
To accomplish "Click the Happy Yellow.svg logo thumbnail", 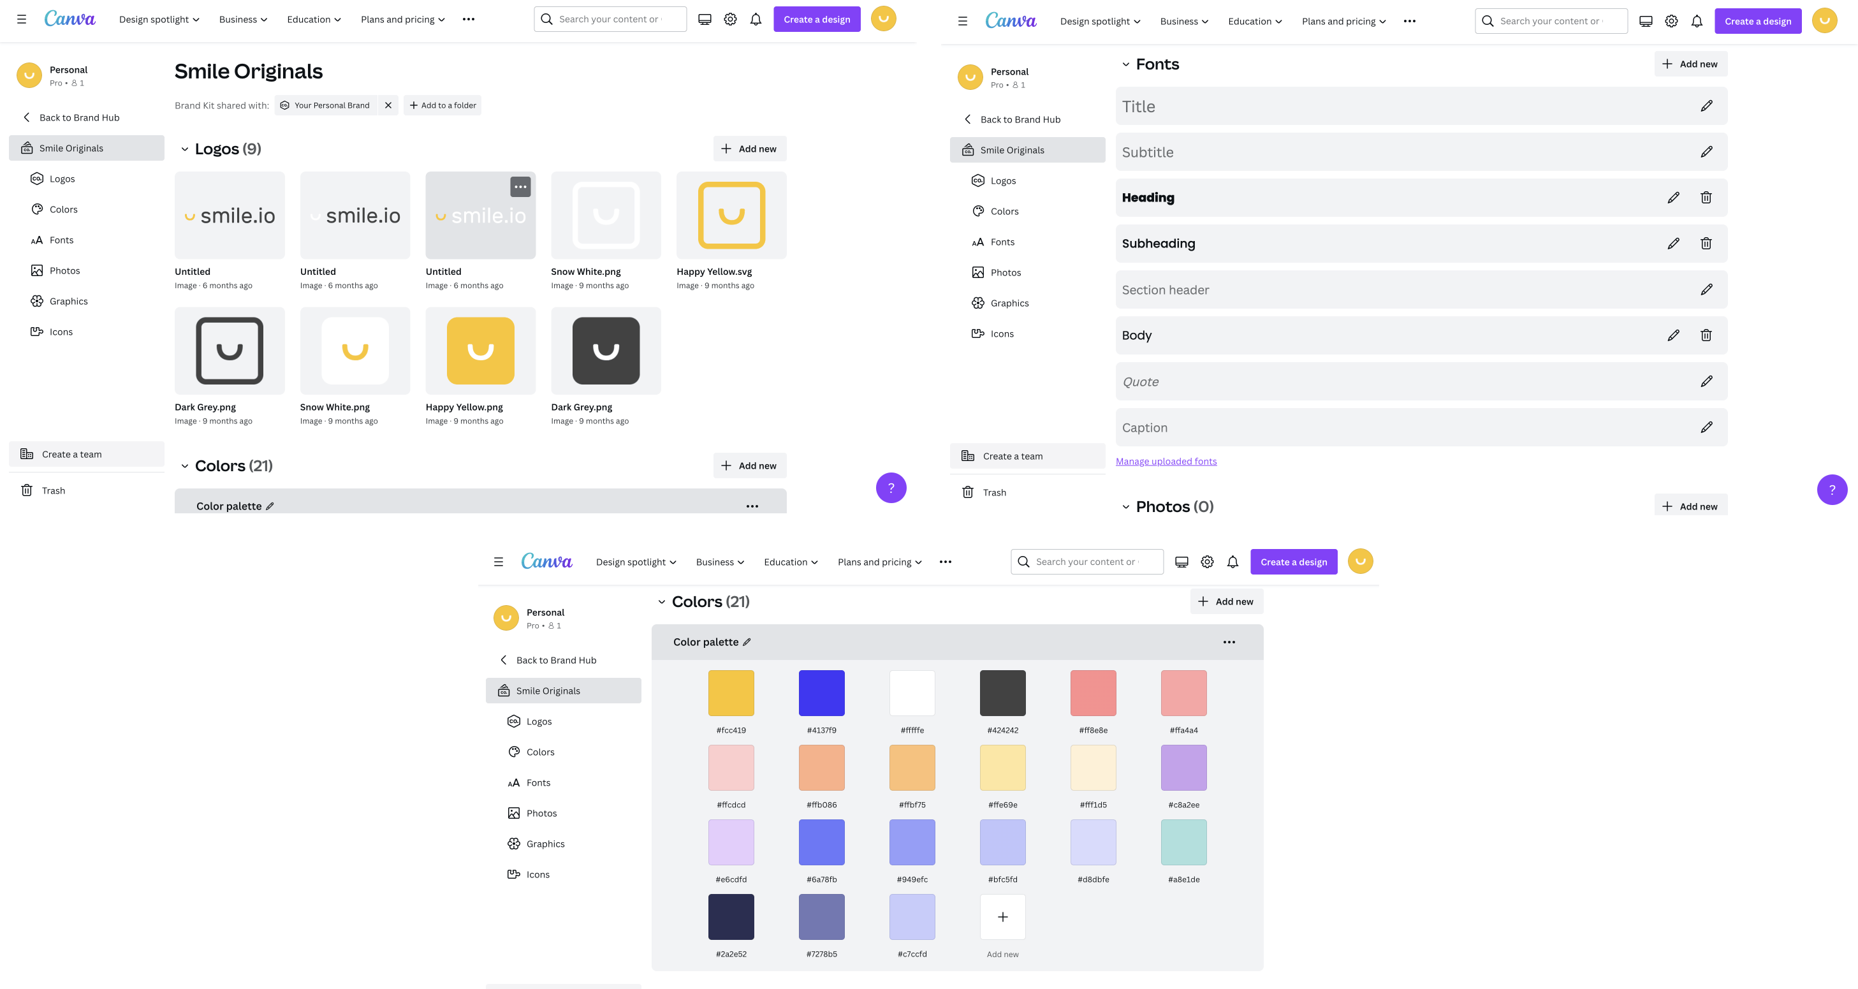I will (730, 215).
